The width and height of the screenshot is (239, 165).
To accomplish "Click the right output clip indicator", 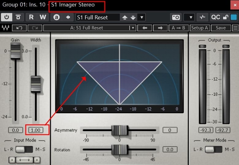I will pyautogui.click(x=226, y=46).
